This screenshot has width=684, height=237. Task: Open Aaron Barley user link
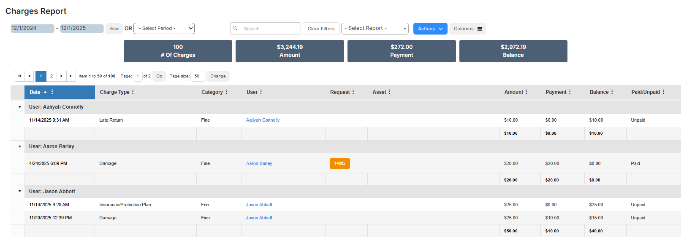pos(259,163)
